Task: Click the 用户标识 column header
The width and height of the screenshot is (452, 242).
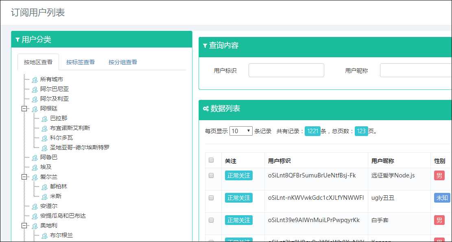Action: click(x=279, y=161)
